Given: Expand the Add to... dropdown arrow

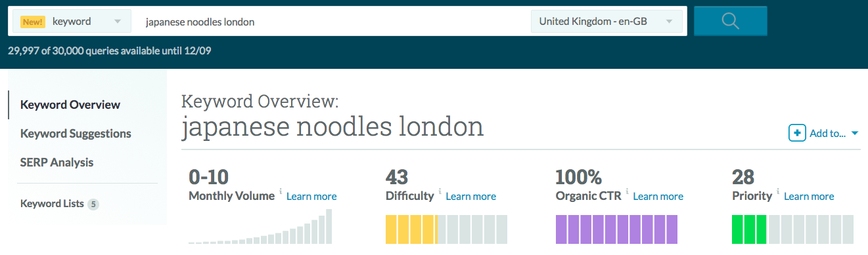Looking at the screenshot, I should coord(855,134).
